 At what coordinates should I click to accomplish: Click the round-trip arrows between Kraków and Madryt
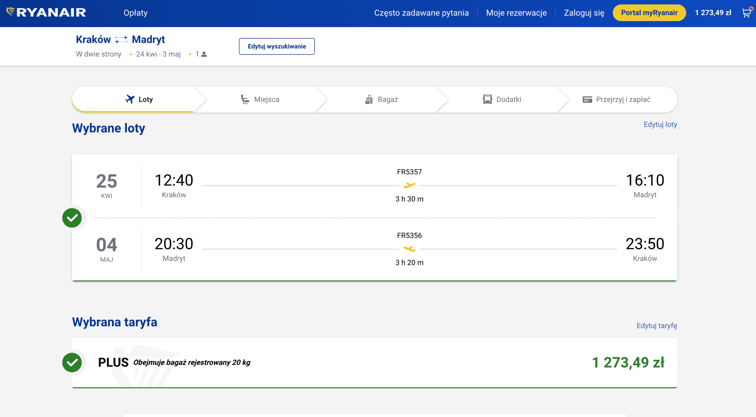pyautogui.click(x=121, y=40)
